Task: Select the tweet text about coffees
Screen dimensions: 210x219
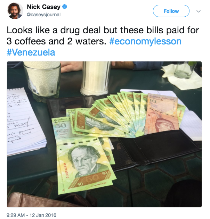Action: [103, 36]
